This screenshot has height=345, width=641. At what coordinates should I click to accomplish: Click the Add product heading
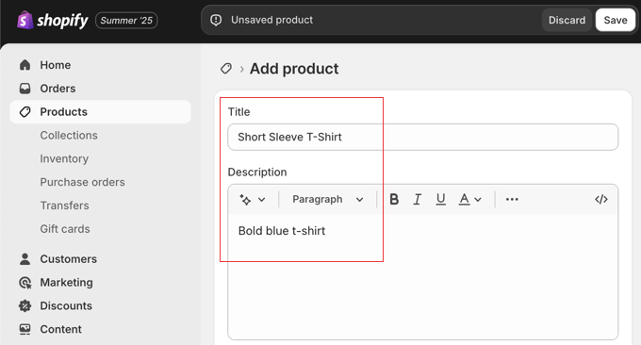(294, 69)
